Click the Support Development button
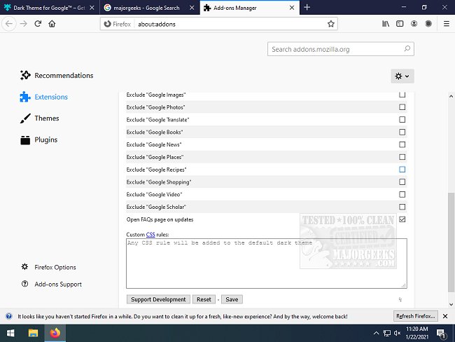This screenshot has height=342, width=455. [x=158, y=299]
